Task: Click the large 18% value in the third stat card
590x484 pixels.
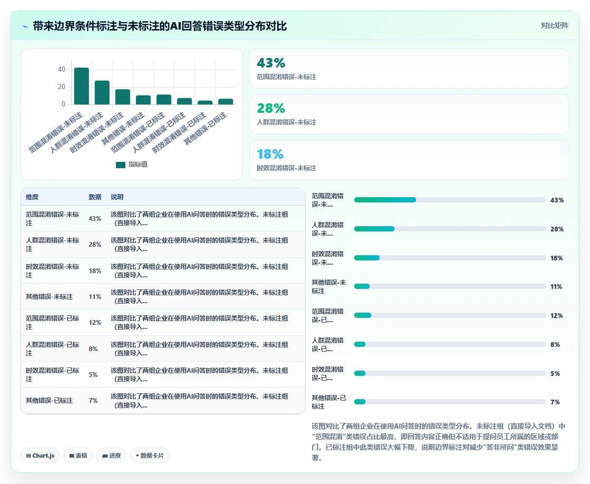Action: tap(270, 154)
